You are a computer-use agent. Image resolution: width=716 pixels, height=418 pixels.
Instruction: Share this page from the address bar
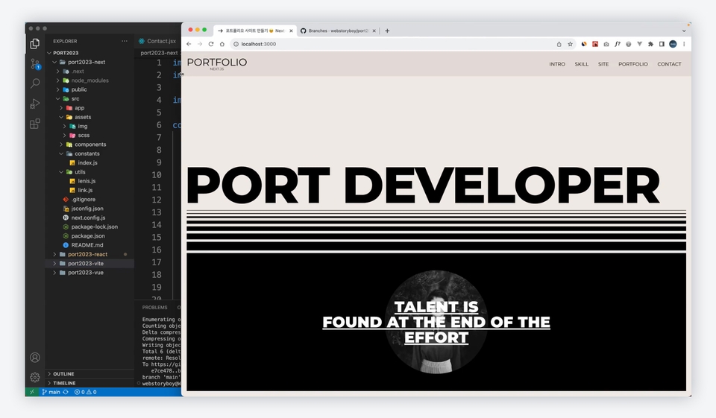point(559,44)
